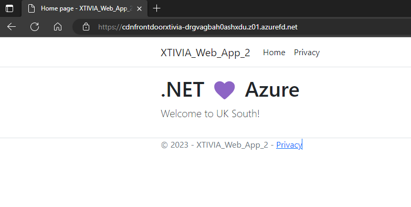Select the Home page - XTIVIA_Web_App_2 tab
The width and height of the screenshot is (411, 207).
pyautogui.click(x=85, y=8)
